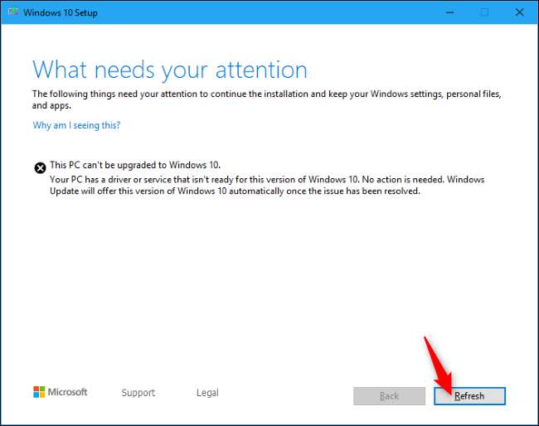
Task: Click "What needs your attention" heading
Action: tap(170, 70)
